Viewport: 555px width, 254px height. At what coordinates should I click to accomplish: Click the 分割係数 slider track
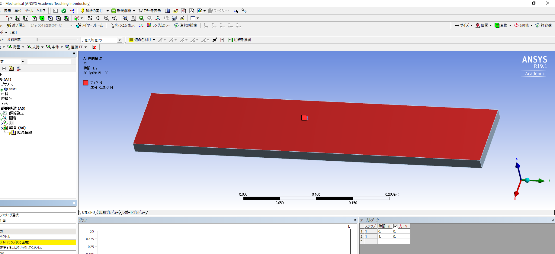coord(57,40)
